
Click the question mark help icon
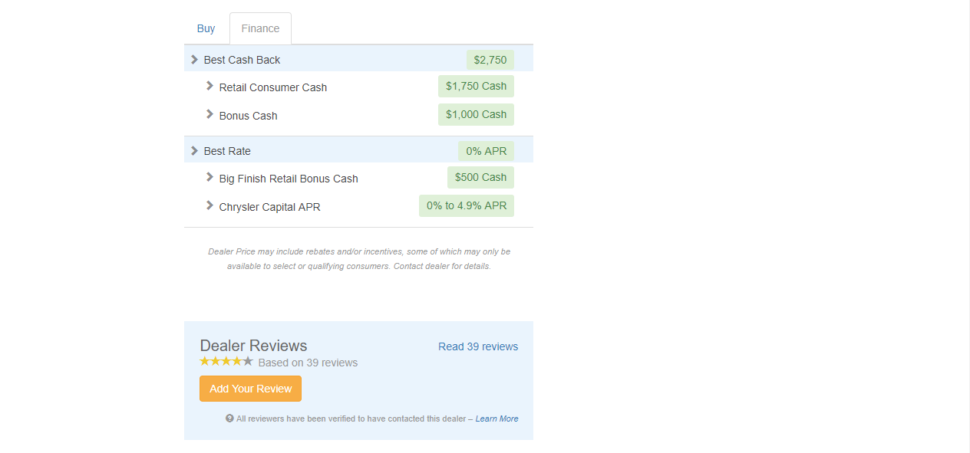click(229, 419)
